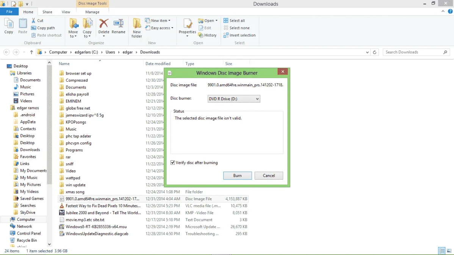Click the Disc Image Tools contextual tab
This screenshot has height=255, width=454.
click(x=92, y=3)
